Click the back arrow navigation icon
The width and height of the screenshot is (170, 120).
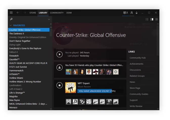tap(18, 13)
